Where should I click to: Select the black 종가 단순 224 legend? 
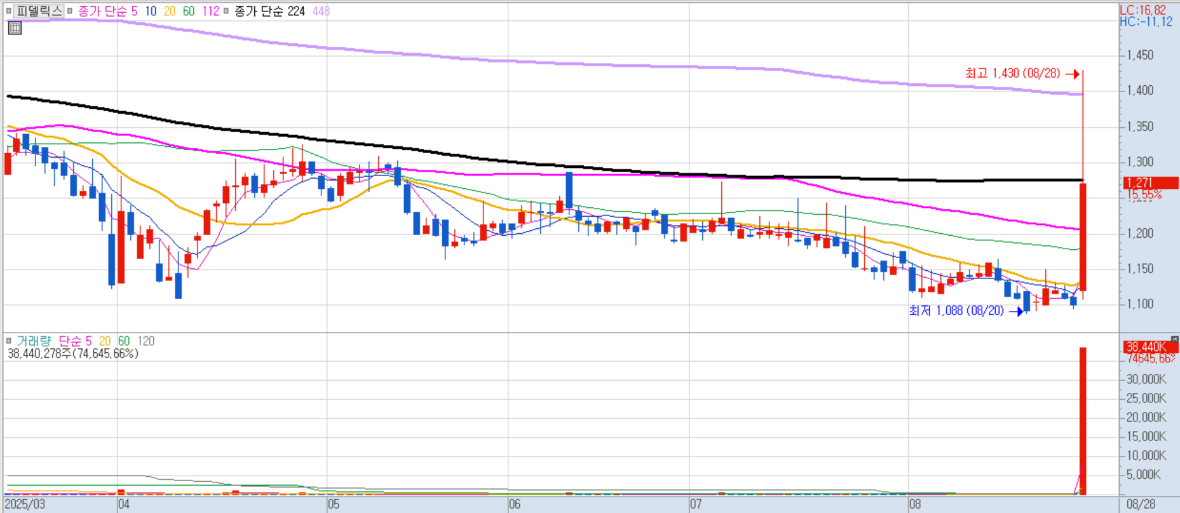pyautogui.click(x=269, y=11)
